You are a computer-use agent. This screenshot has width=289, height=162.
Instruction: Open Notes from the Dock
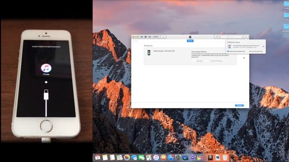pos(105,157)
